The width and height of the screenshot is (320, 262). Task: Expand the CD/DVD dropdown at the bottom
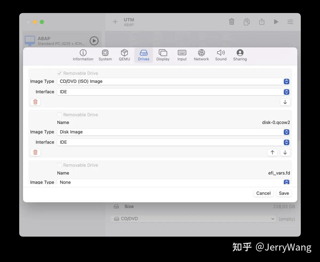click(273, 219)
